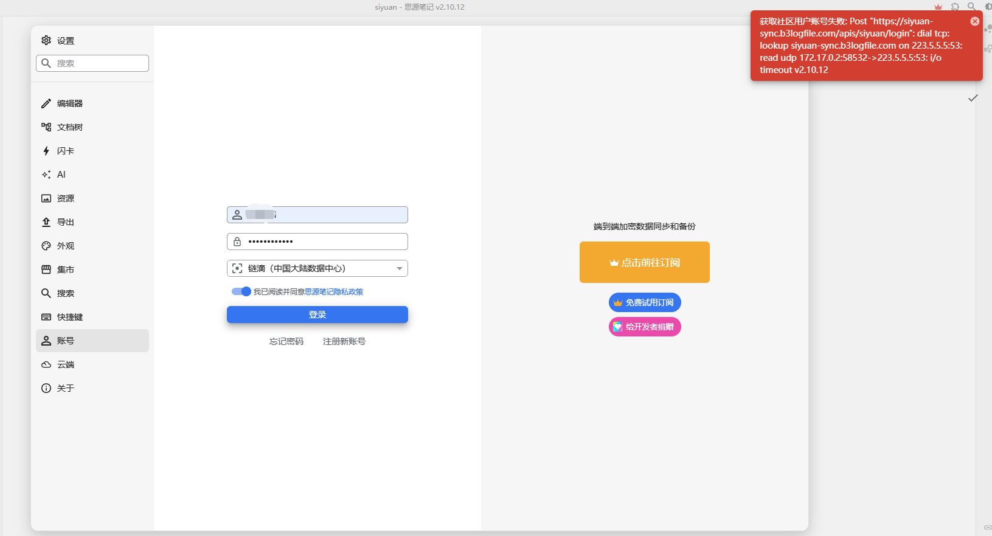Focus the settings 搜索 search box
This screenshot has width=992, height=536.
[x=92, y=63]
